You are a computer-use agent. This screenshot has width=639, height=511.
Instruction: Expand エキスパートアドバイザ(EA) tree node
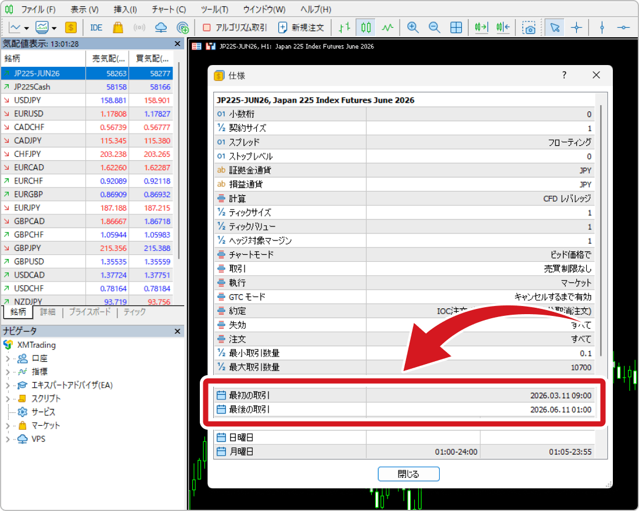[8, 385]
